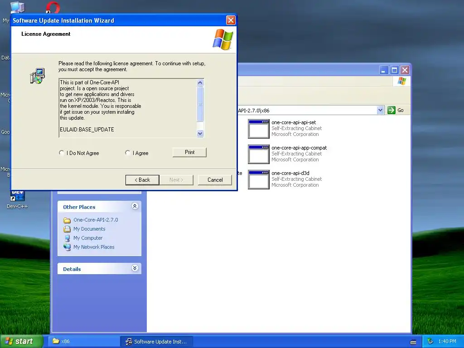Close the Software Update Installation Wizard
The image size is (464, 348).
[231, 20]
